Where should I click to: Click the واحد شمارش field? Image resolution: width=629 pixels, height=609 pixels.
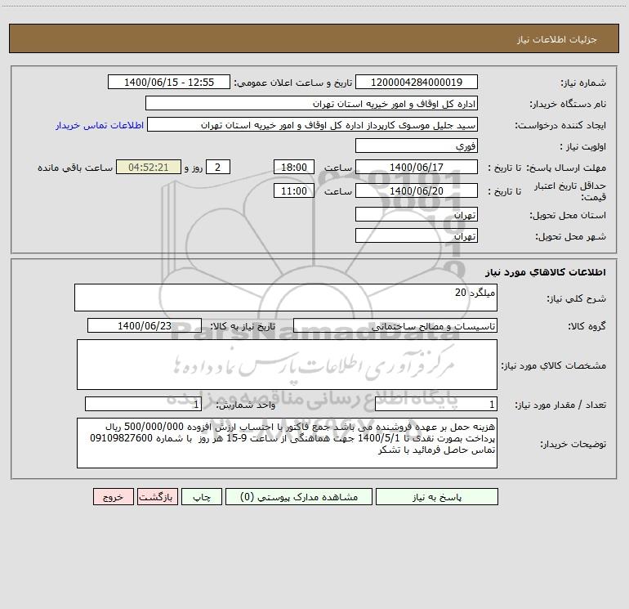pos(143,404)
